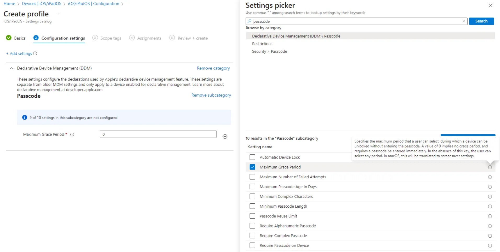The height and width of the screenshot is (252, 500).
Task: Select the Restrictions category
Action: point(262,44)
